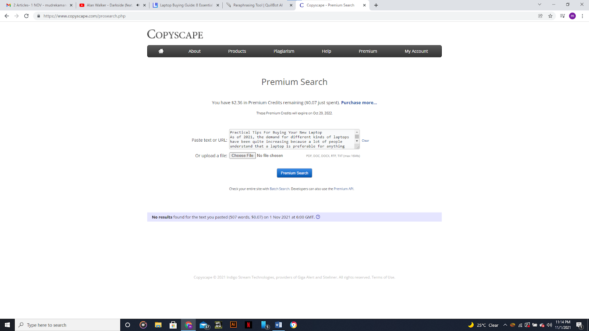The image size is (589, 331).
Task: Open the notification center icon
Action: coord(579,325)
